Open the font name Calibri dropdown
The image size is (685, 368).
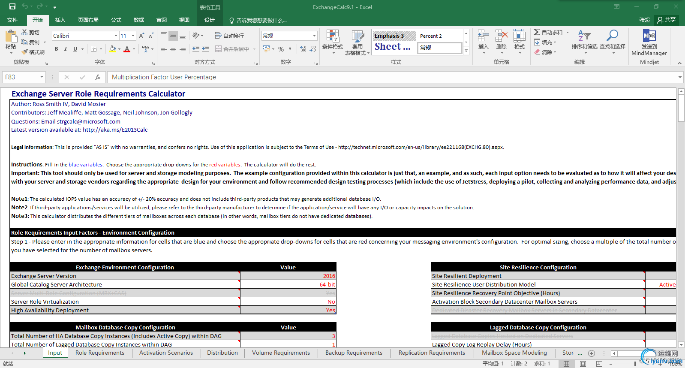(116, 36)
